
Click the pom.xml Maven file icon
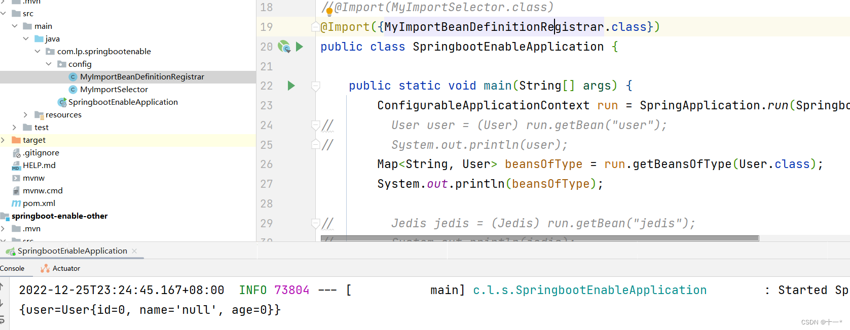(x=16, y=203)
